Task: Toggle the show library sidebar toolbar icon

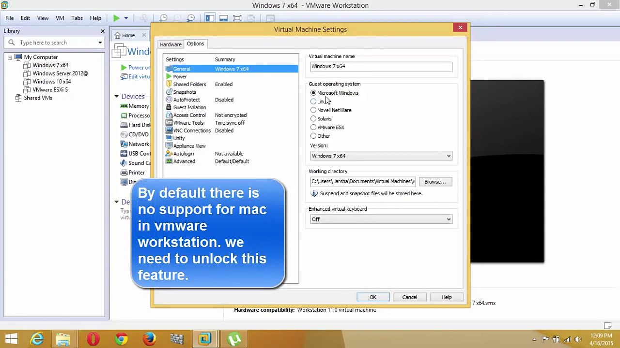Action: click(210, 18)
